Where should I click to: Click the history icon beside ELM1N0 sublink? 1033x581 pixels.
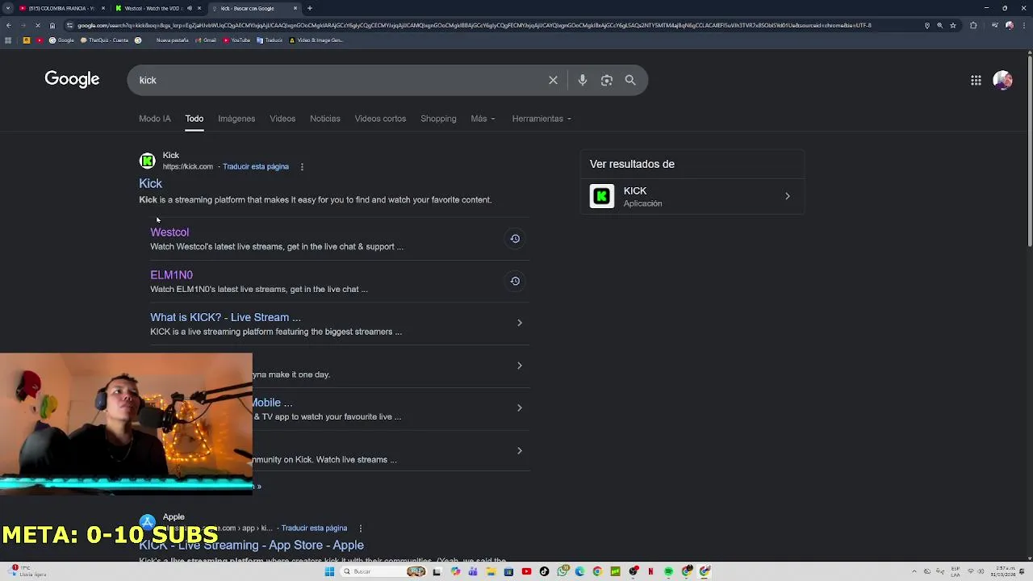click(x=515, y=281)
